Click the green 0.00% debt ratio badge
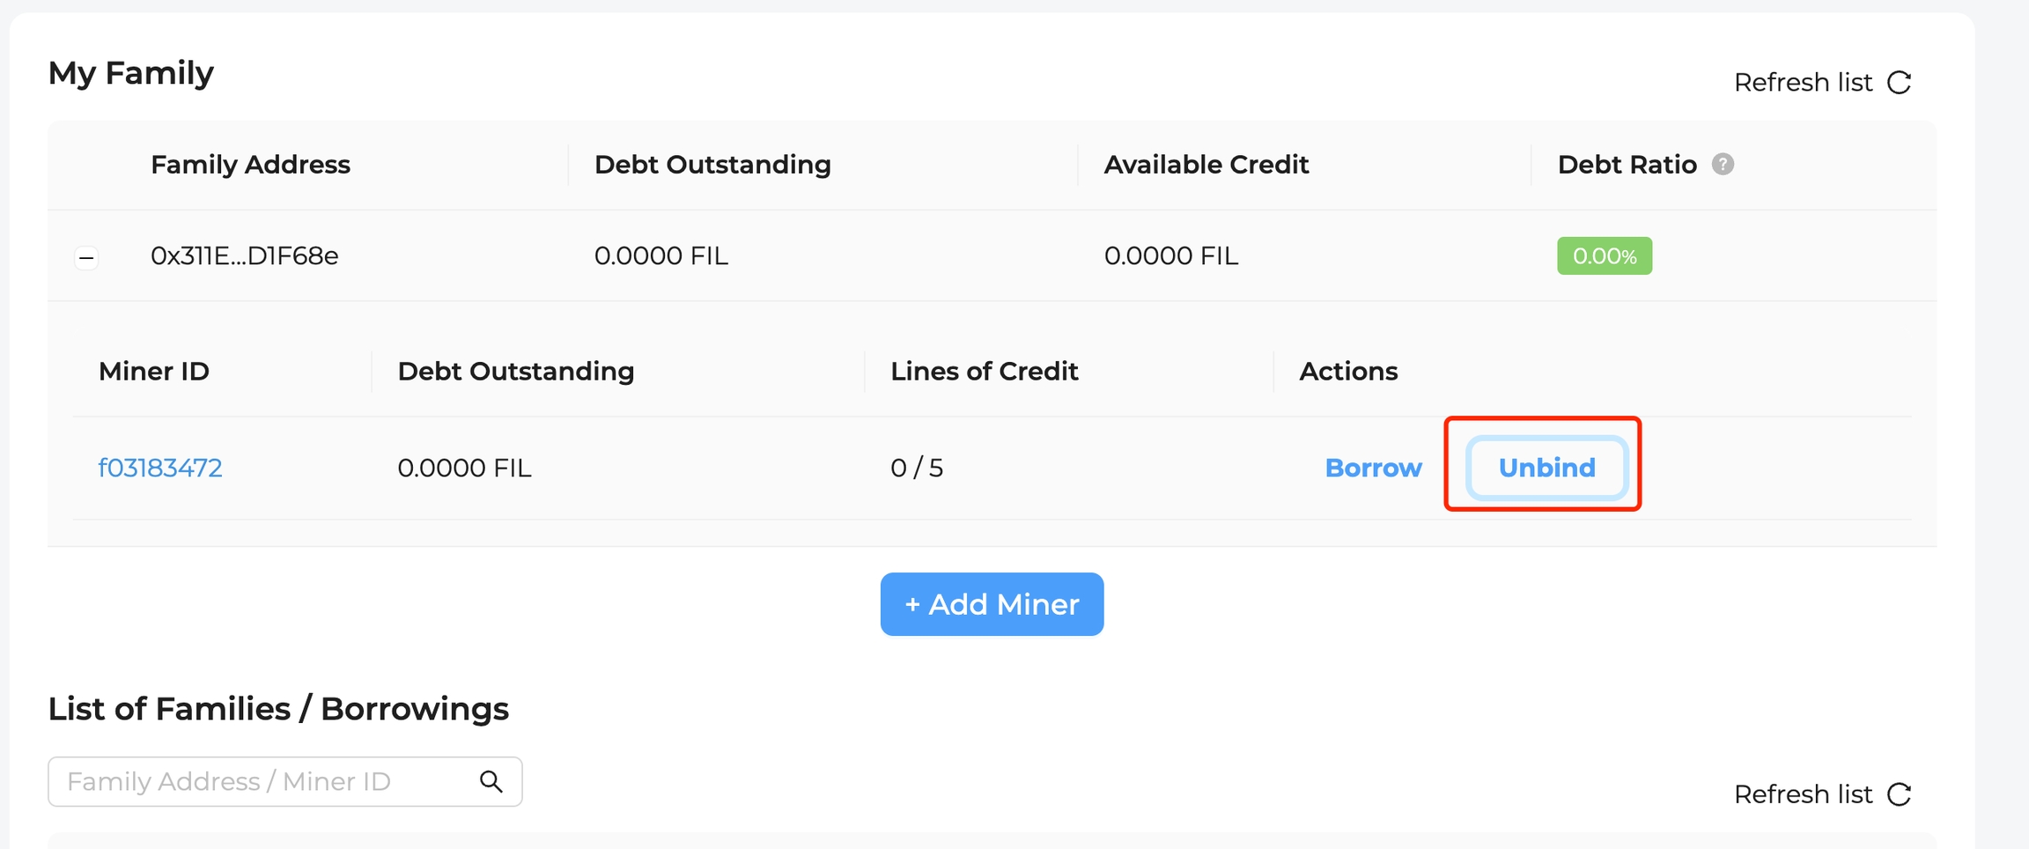The image size is (2029, 849). [1604, 256]
